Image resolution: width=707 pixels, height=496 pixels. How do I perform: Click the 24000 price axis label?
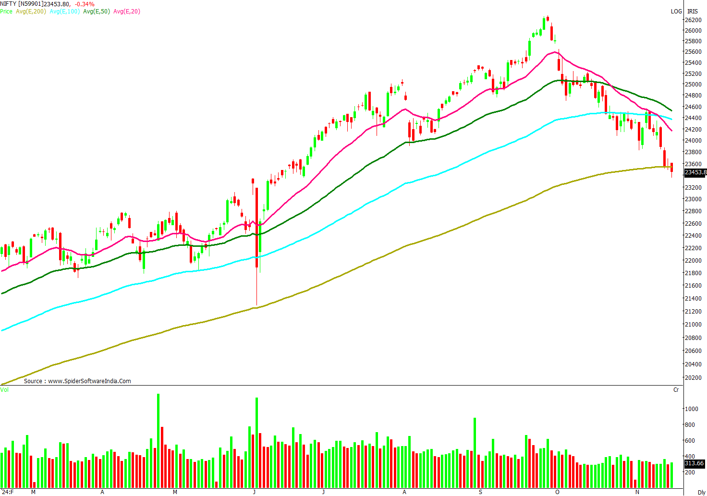(x=693, y=141)
